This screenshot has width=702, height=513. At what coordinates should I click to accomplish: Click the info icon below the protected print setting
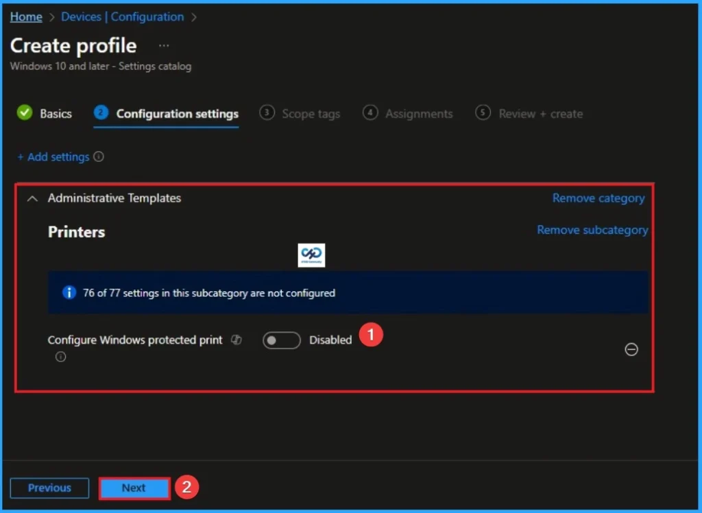coord(60,357)
